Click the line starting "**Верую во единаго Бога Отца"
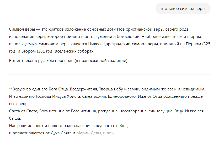Image resolution: width=219 pixels, height=144 pixels. 107,89
